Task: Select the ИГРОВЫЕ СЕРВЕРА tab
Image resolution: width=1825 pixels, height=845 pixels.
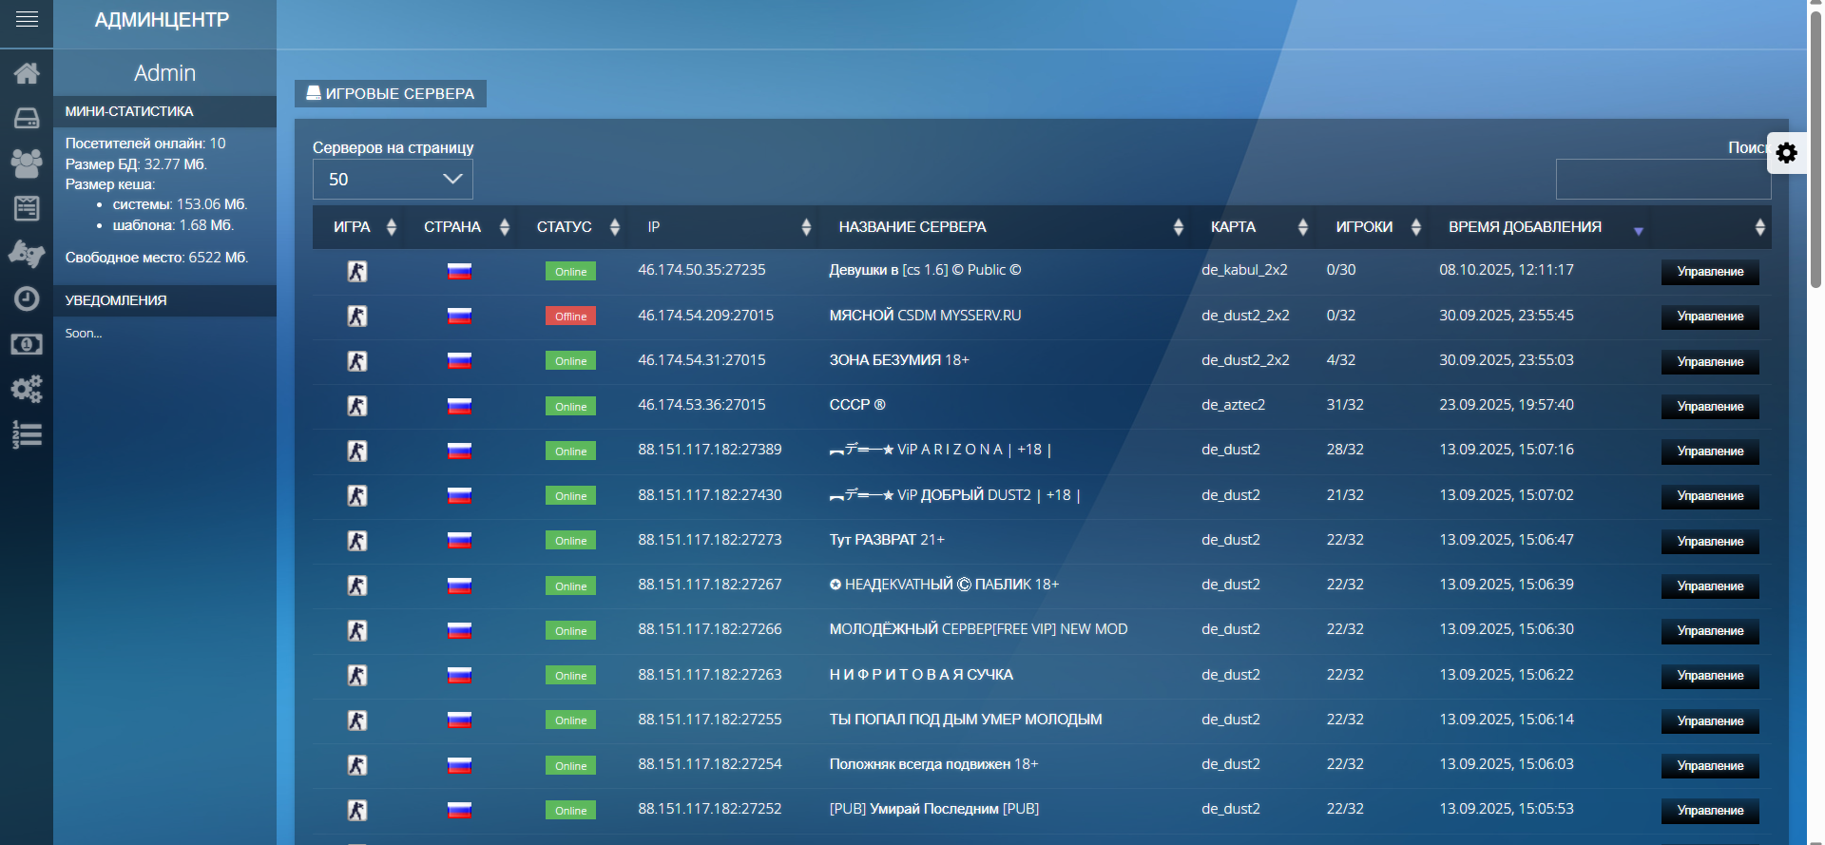Action: tap(391, 93)
